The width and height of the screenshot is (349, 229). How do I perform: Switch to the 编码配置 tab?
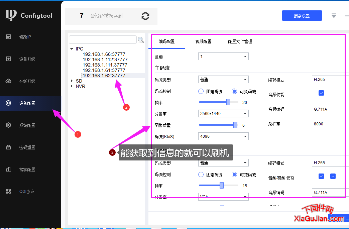166,41
